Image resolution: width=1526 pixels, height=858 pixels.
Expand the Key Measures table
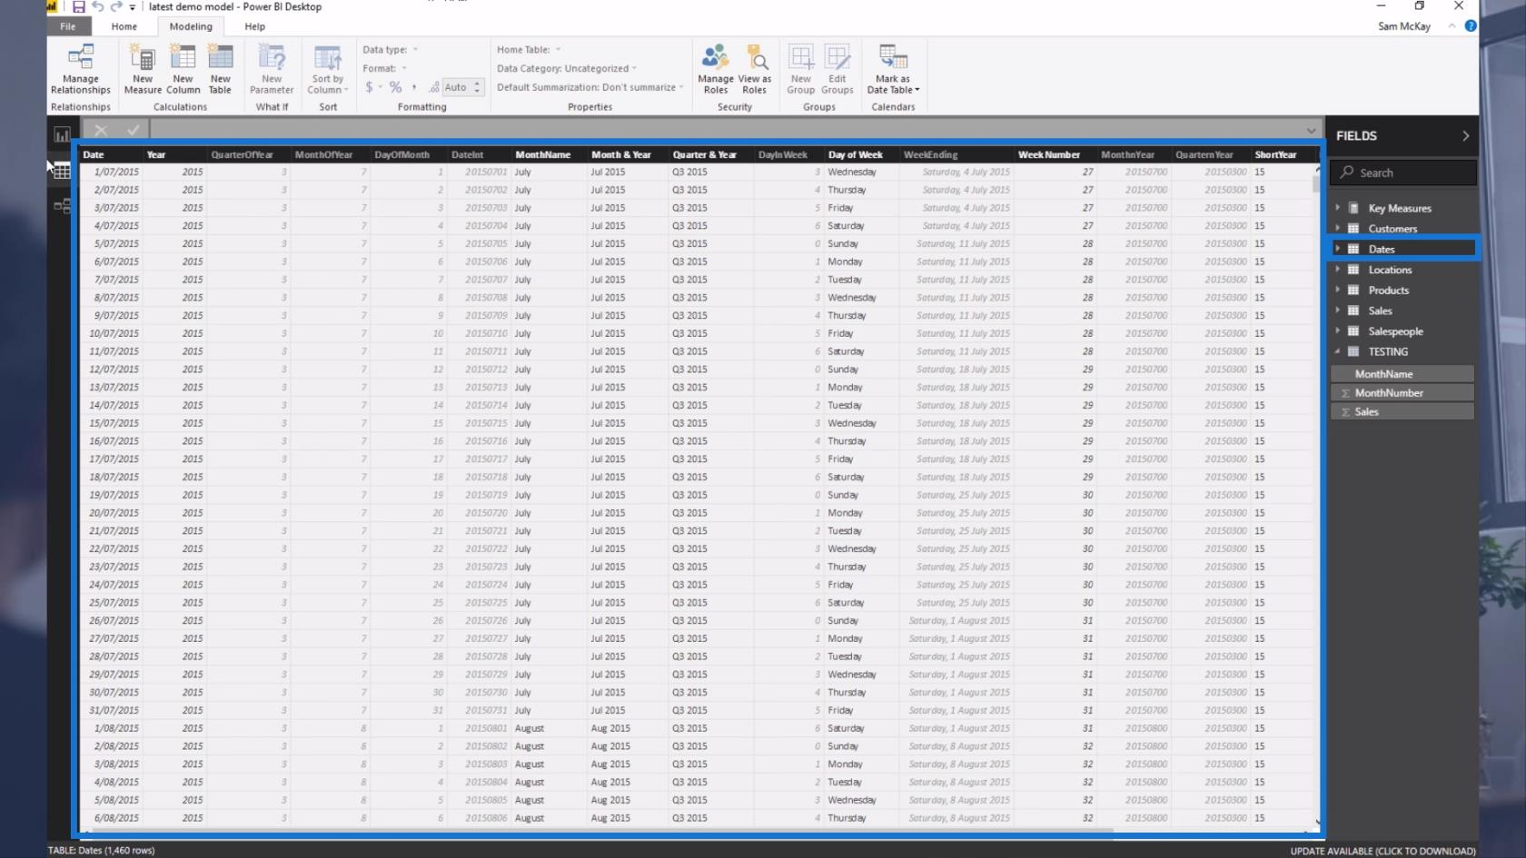[x=1337, y=208]
